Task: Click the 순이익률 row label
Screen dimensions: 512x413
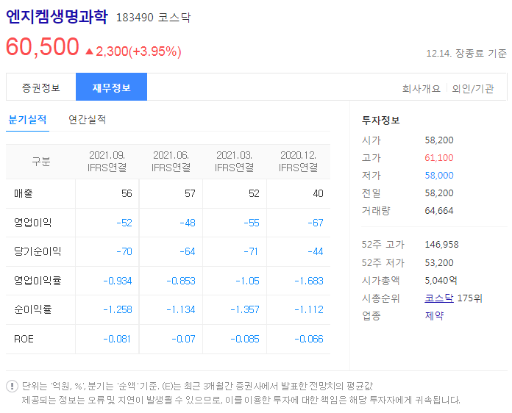Action: point(32,309)
